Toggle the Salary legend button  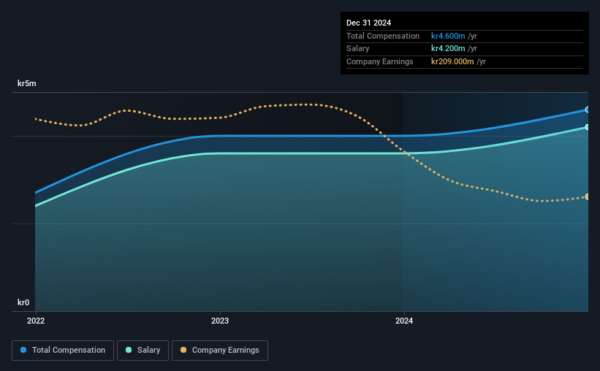(x=143, y=351)
